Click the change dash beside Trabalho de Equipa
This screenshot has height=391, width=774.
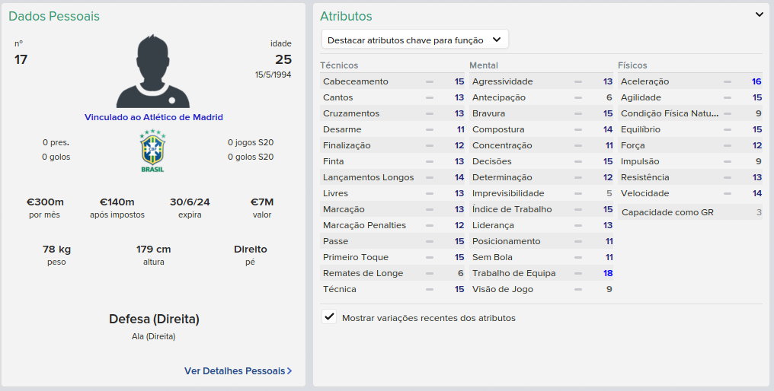pos(578,273)
